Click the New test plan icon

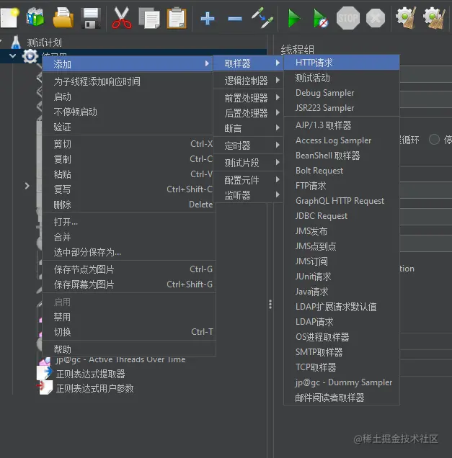coord(9,17)
